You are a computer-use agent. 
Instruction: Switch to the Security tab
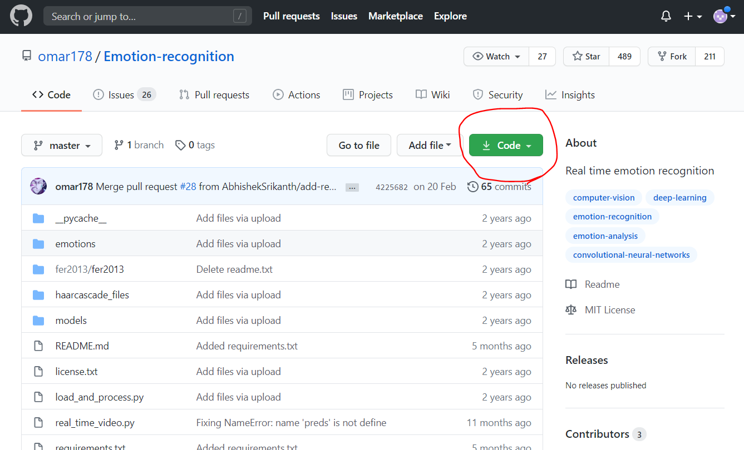(x=497, y=95)
